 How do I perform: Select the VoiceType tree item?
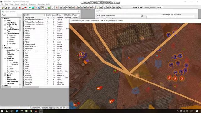pos(10,83)
